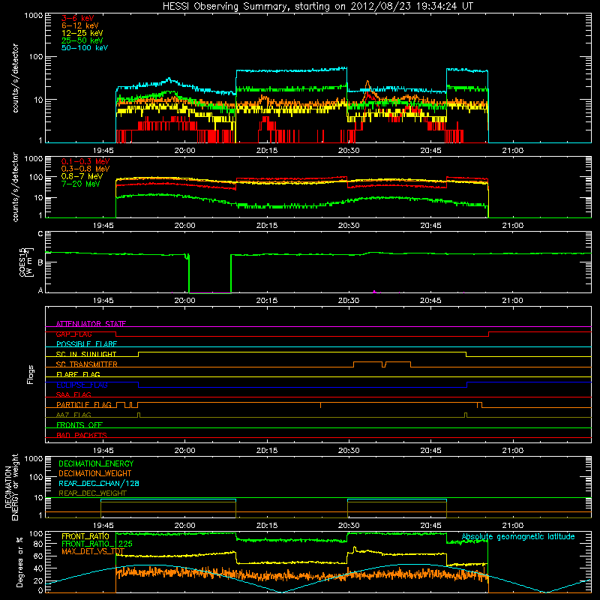Click the PARTICLE_FLAG label
The width and height of the screenshot is (600, 600).
[84, 405]
